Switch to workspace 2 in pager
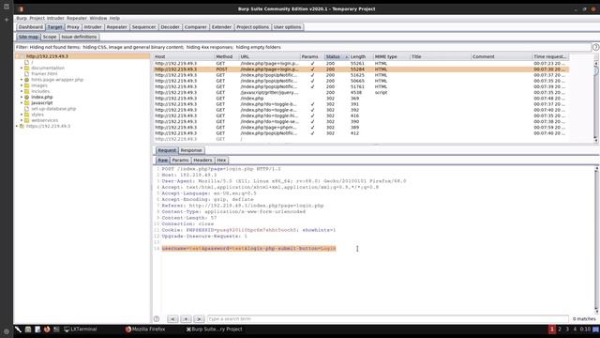This screenshot has height=338, width=600. tap(560, 330)
